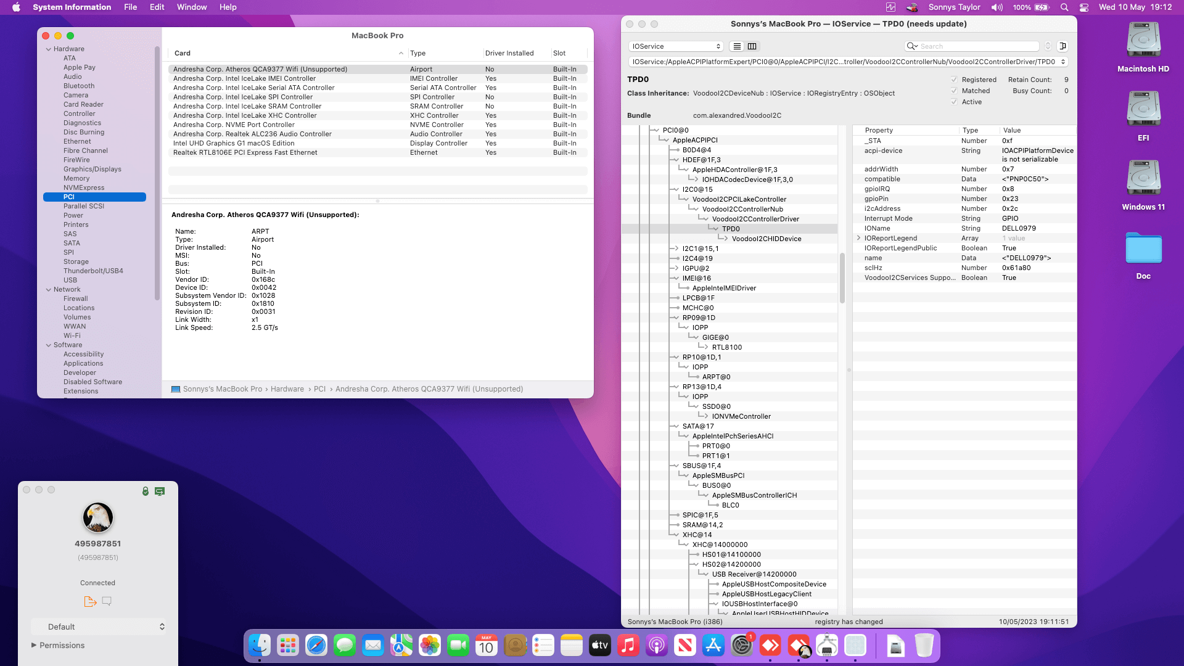
Task: Click the file transfer icon in AnyDesk
Action: [90, 601]
